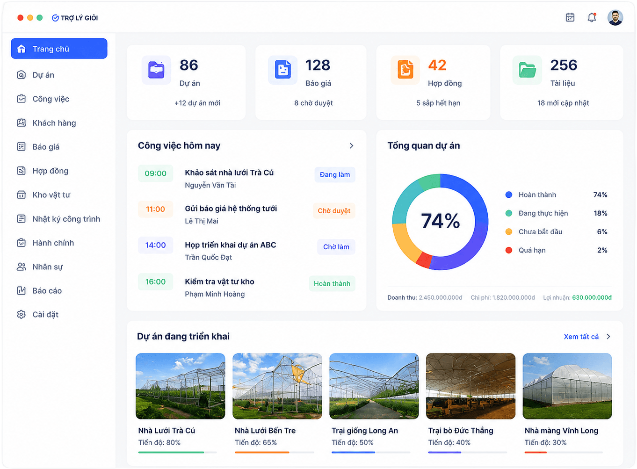Click the Kho vật tư sidebar icon
Image resolution: width=637 pixels, height=469 pixels.
(x=22, y=195)
